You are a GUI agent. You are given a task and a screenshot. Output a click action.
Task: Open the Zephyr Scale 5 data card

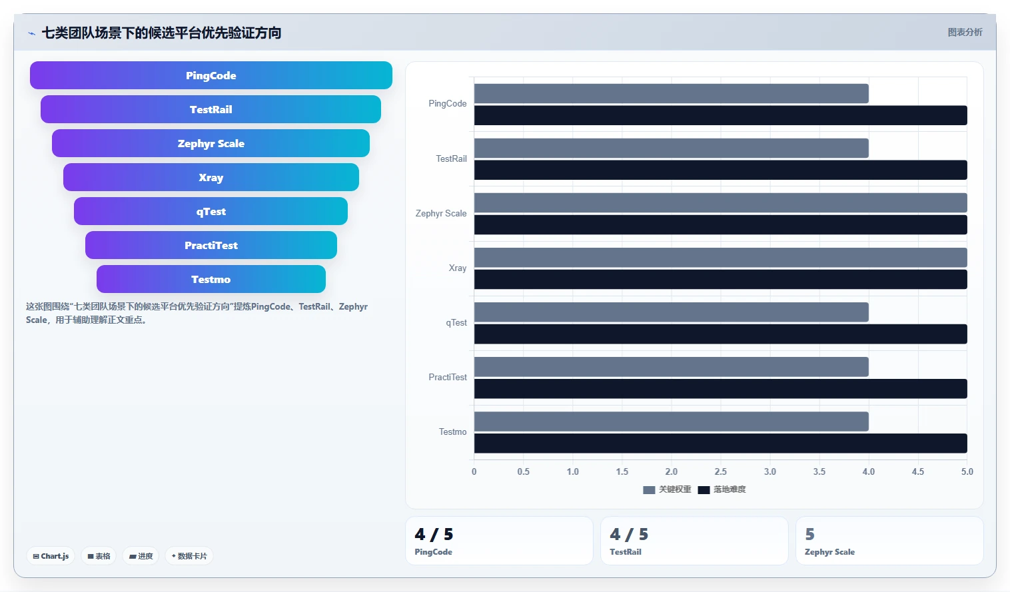coord(889,541)
